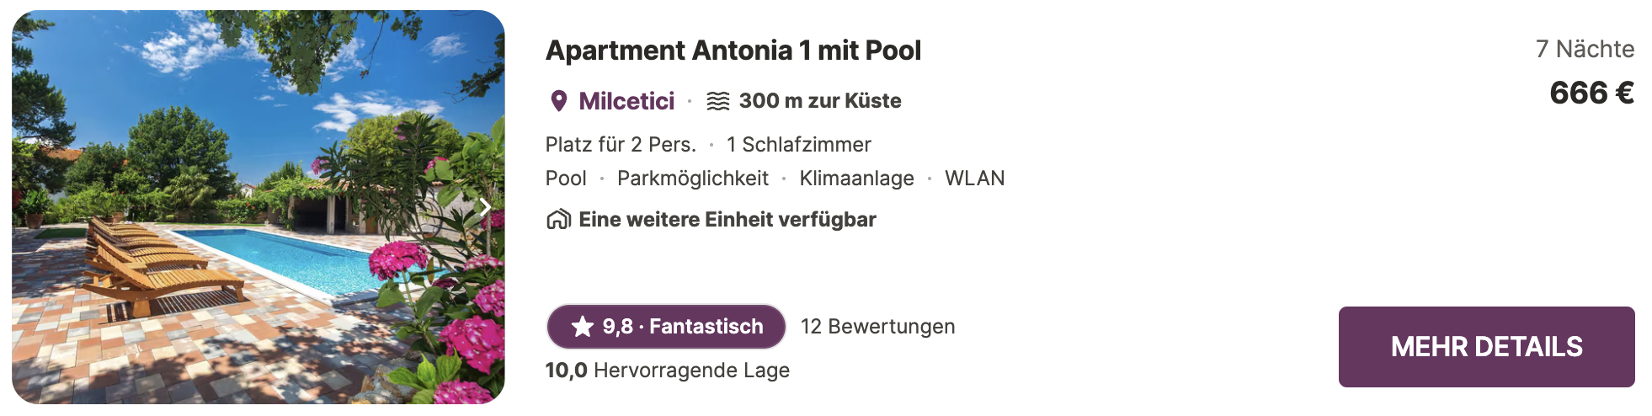This screenshot has width=1652, height=416.
Task: Select the 9,8 Fantastisch rating badge
Action: pyautogui.click(x=666, y=327)
